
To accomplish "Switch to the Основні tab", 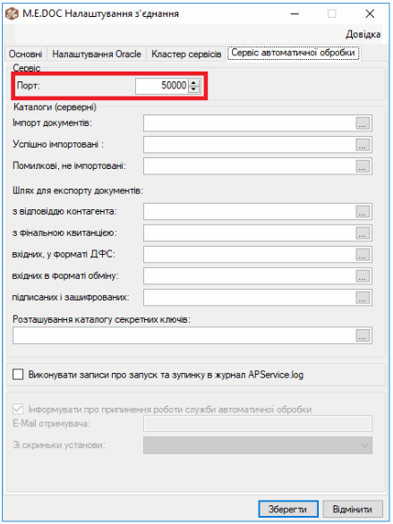I will click(x=25, y=54).
